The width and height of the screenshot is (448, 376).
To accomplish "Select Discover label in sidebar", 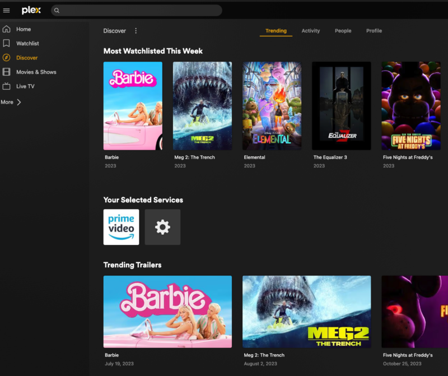I will pyautogui.click(x=27, y=58).
